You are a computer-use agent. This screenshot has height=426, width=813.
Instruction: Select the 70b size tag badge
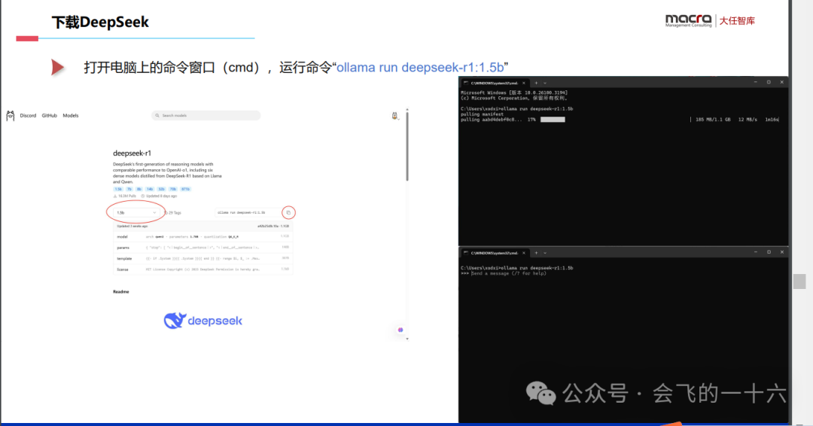pyautogui.click(x=173, y=189)
